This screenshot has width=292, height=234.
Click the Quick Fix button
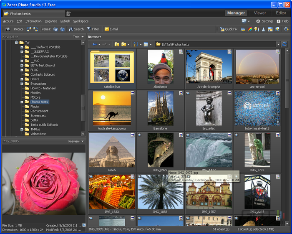pos(229,29)
